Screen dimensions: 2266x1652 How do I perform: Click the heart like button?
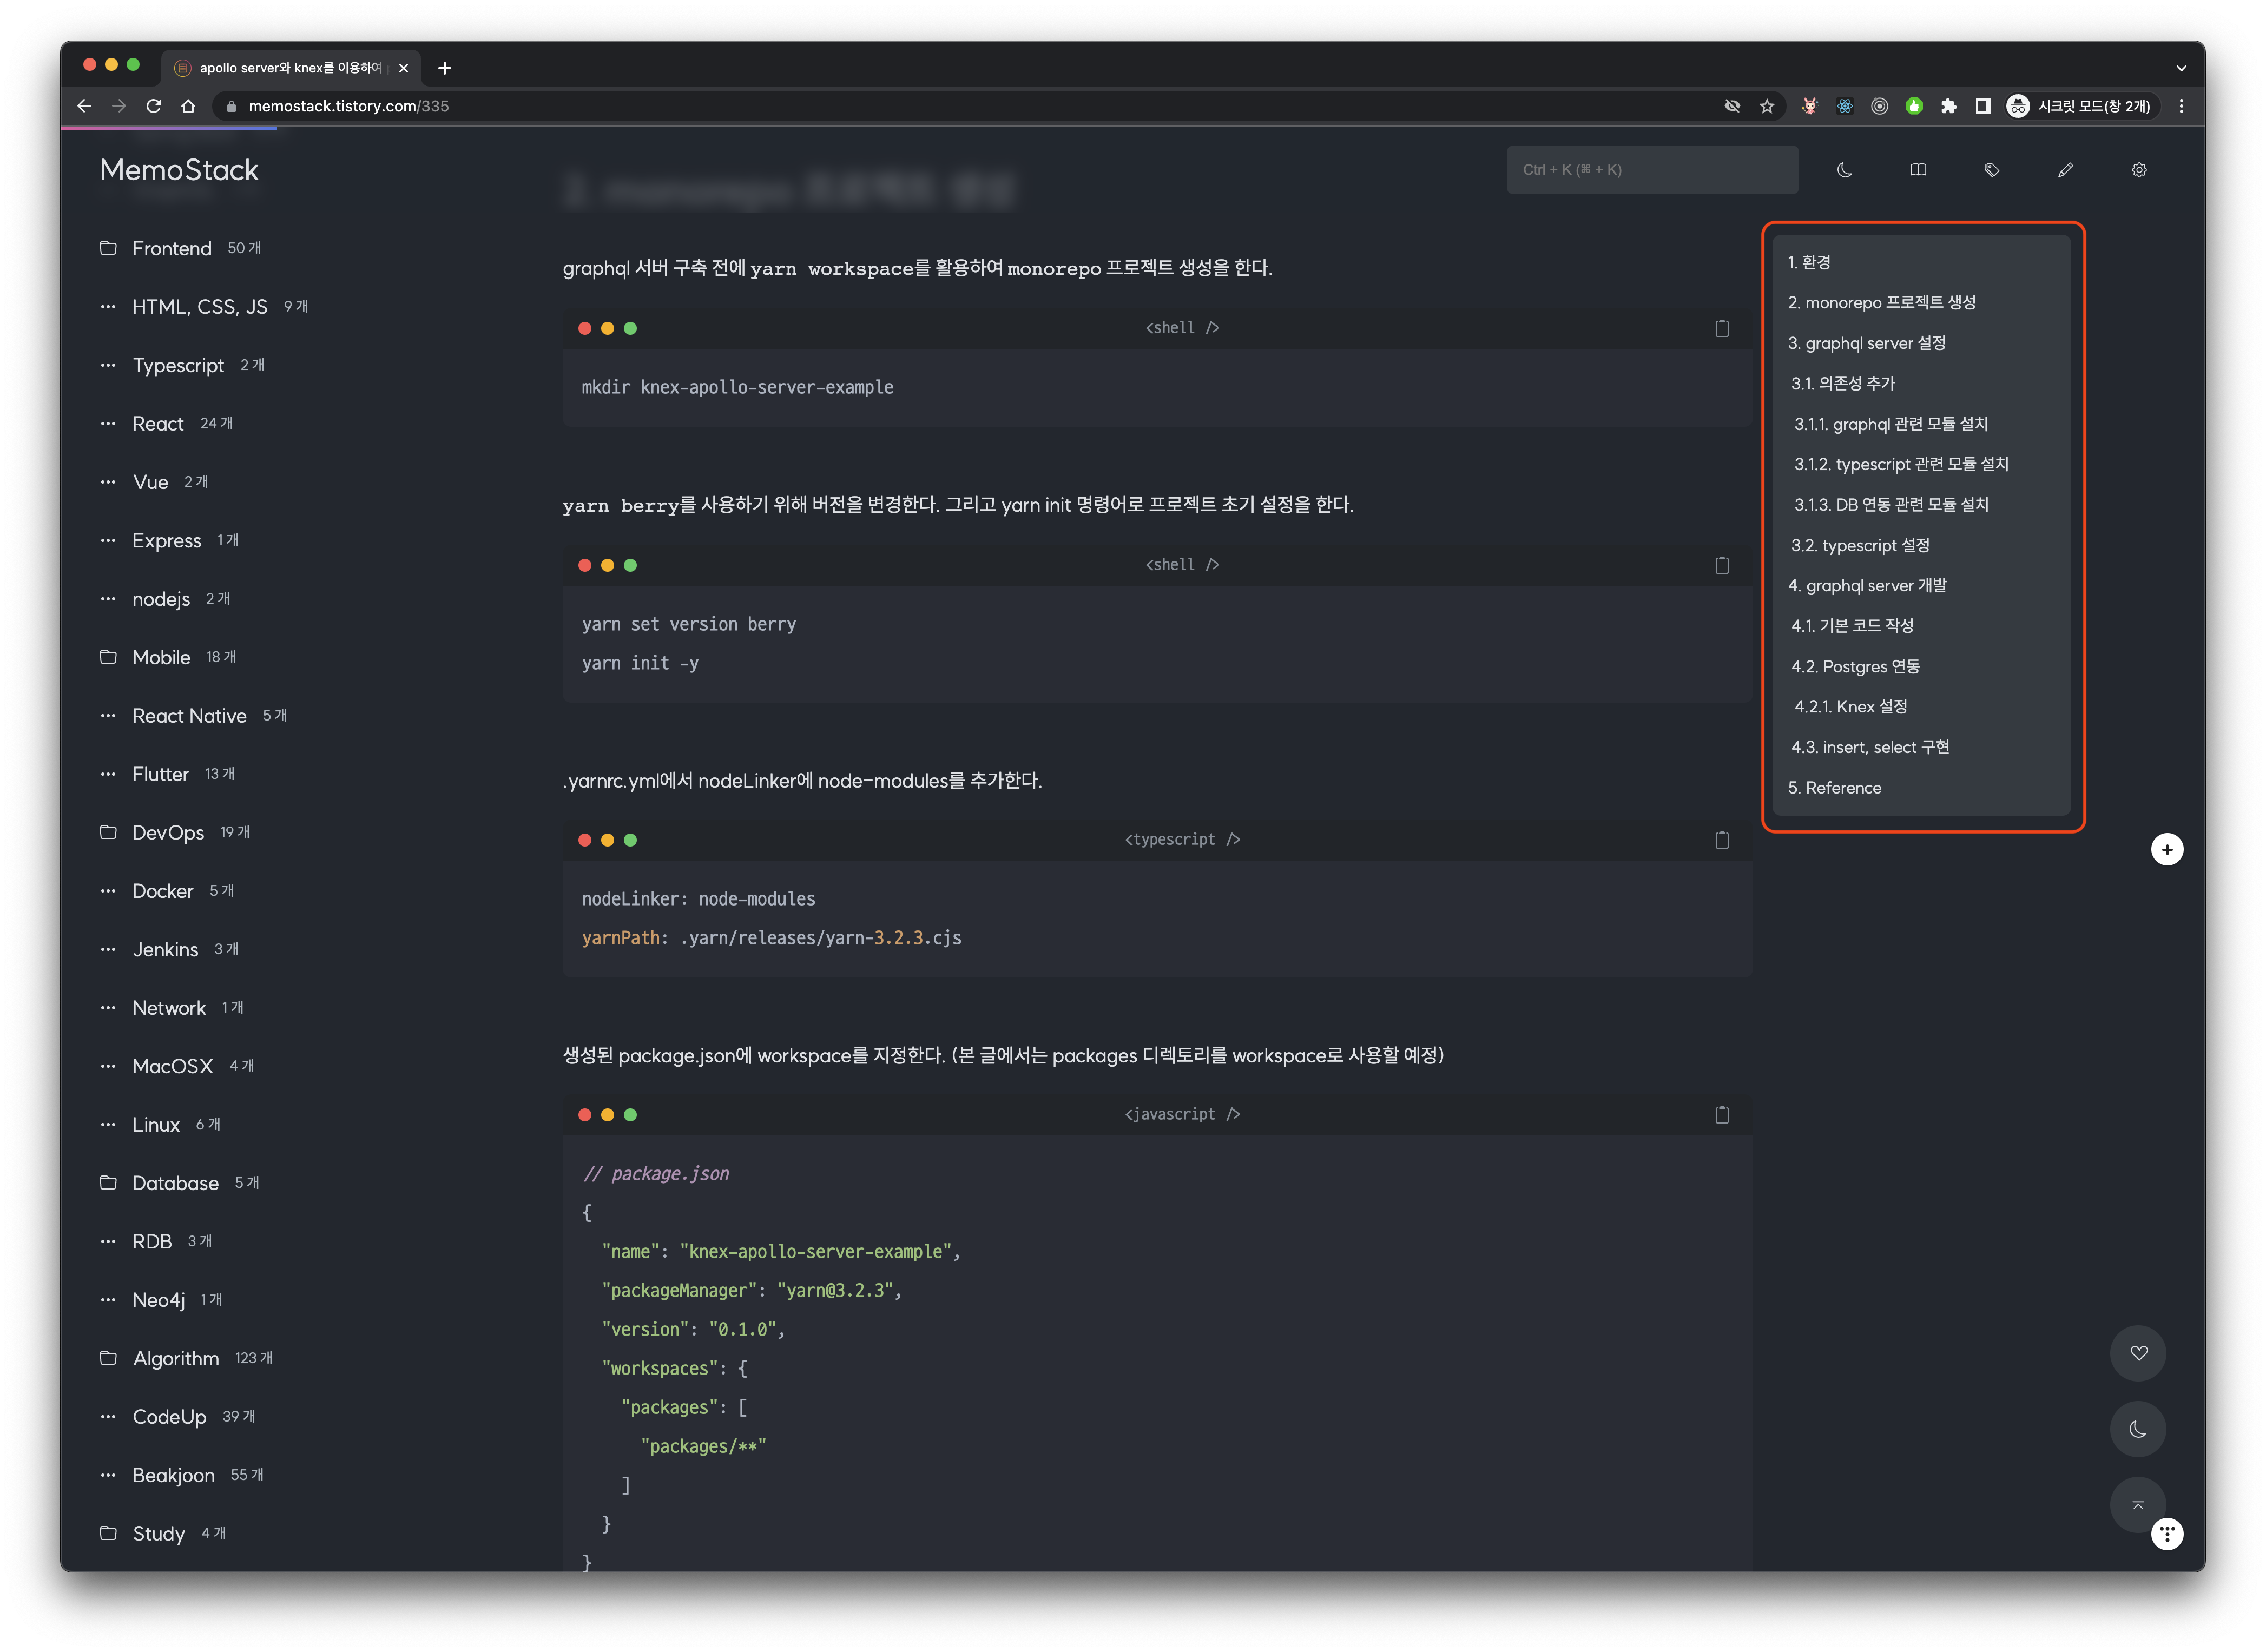click(x=2138, y=1353)
